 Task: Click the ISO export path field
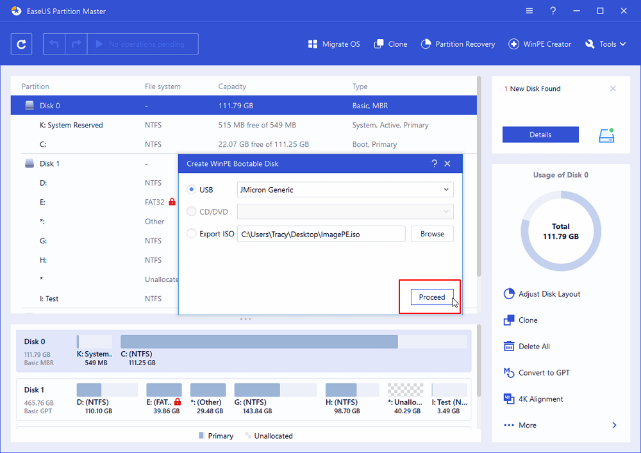click(321, 234)
